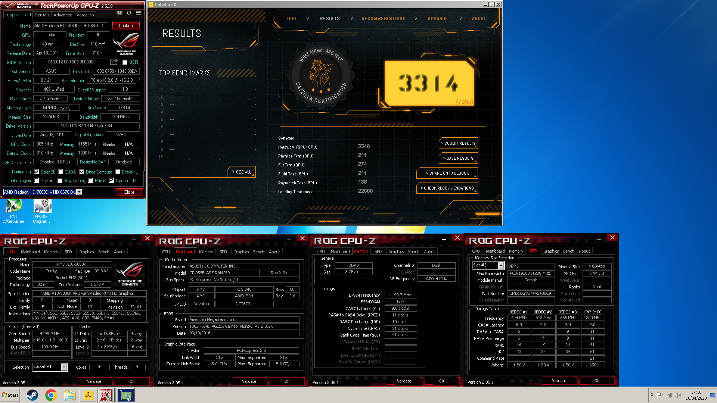Image resolution: width=717 pixels, height=403 pixels.
Task: Click the Lookup button in GPU-Z
Action: pyautogui.click(x=126, y=26)
